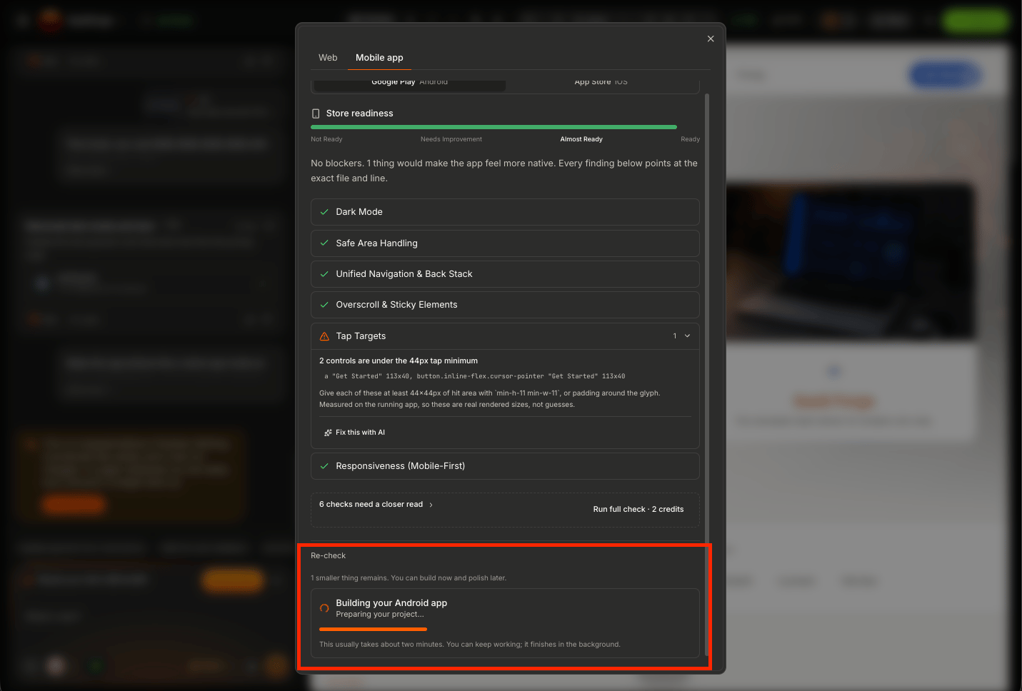Switch to the Web tab
Viewport: 1022px width, 691px height.
pos(328,58)
